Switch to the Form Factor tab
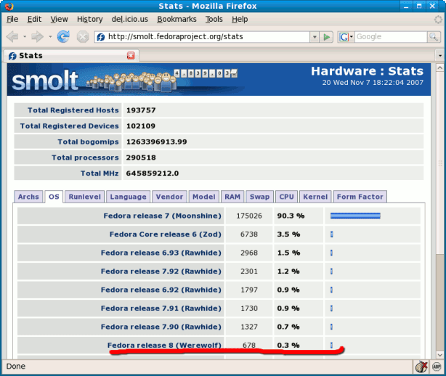Viewport: 446px width, 376px height. [x=360, y=197]
